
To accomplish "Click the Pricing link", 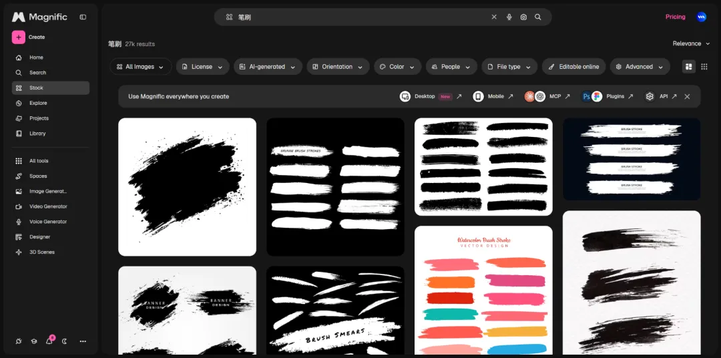I will (675, 17).
